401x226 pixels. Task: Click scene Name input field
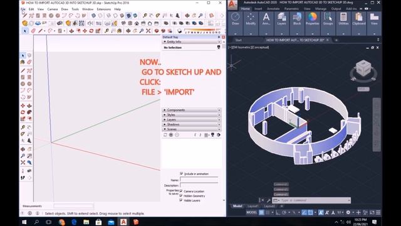click(199, 180)
